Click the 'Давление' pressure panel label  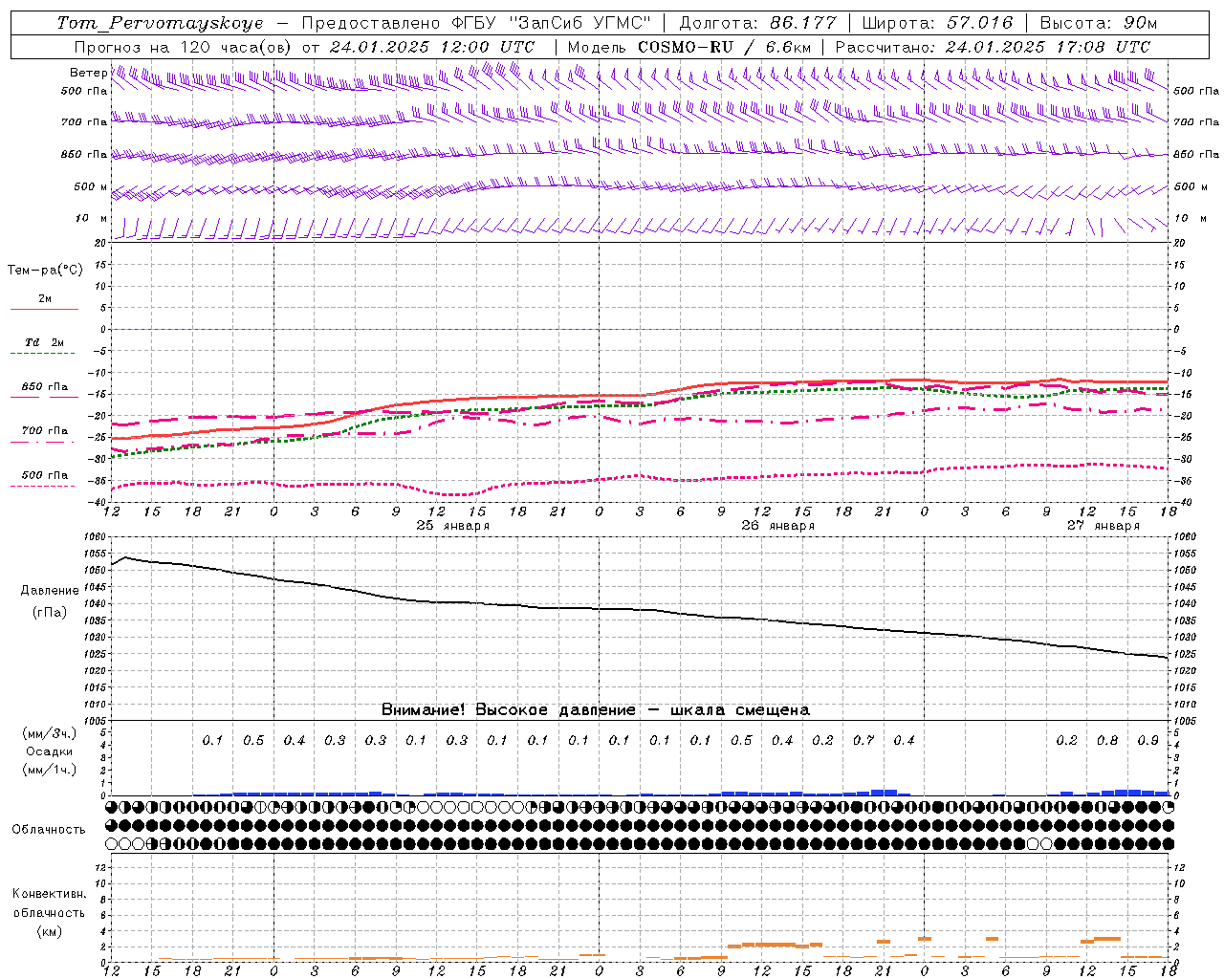click(50, 591)
